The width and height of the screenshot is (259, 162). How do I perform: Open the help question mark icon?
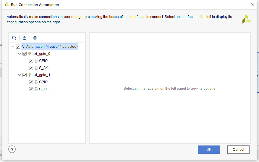click(12, 149)
